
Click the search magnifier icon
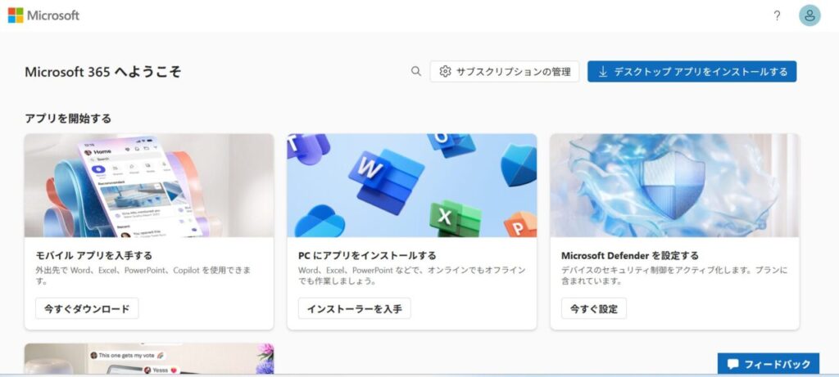(415, 71)
